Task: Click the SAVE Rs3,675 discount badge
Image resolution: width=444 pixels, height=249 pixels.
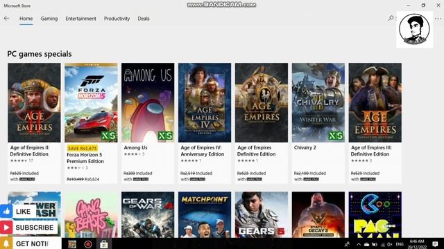Action: tap(83, 148)
